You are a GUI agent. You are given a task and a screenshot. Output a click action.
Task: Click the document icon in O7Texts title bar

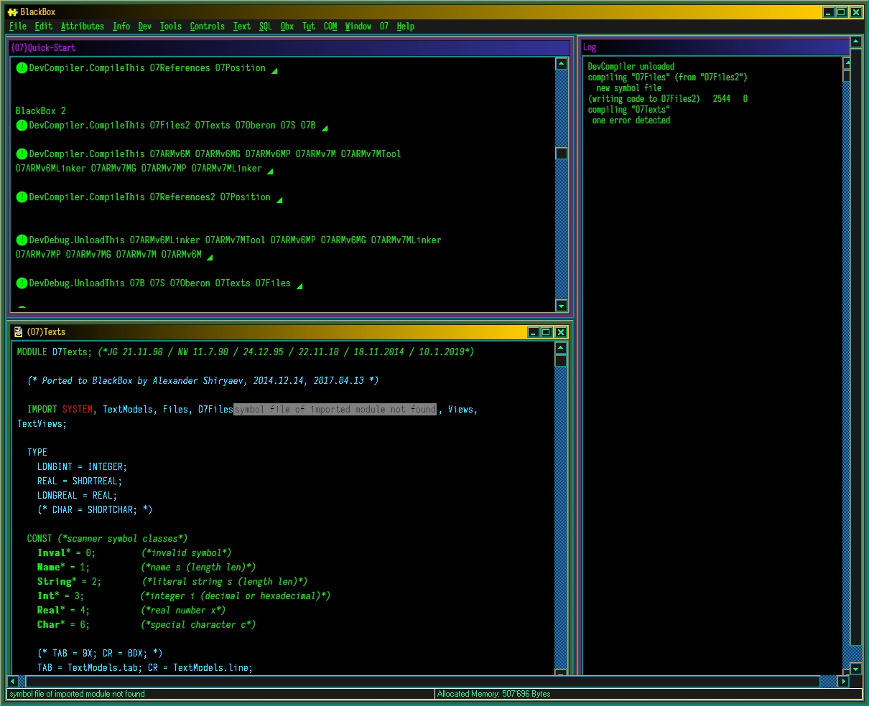pos(18,332)
